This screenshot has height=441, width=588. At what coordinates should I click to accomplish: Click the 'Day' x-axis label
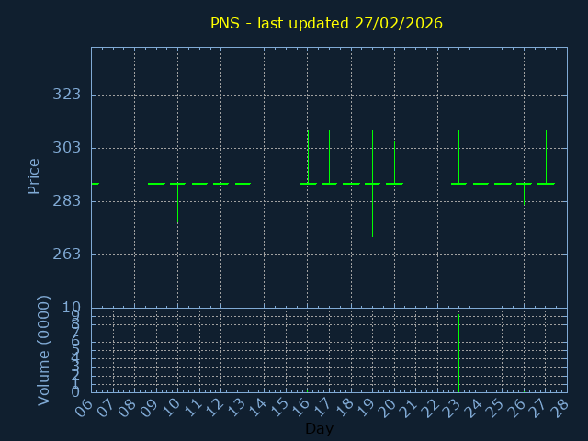319,429
